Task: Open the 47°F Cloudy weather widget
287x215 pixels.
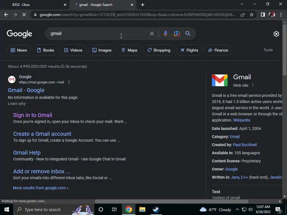Action: (x=215, y=209)
